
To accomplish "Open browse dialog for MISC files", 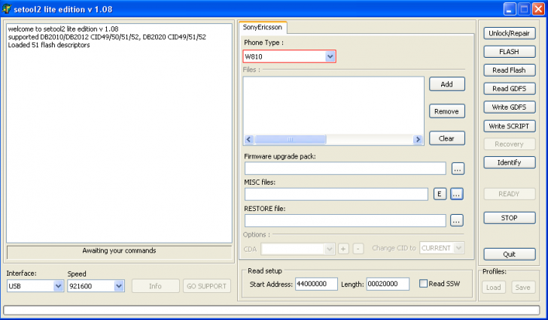I will [x=457, y=194].
